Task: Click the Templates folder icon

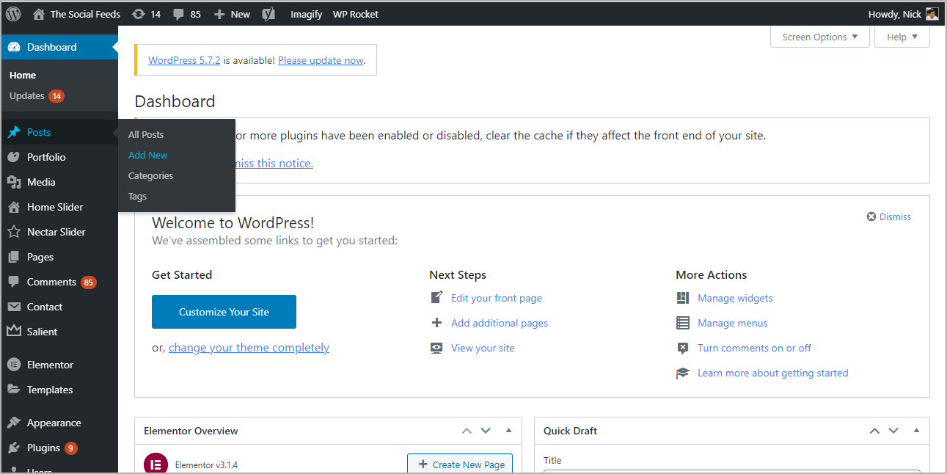Action: [14, 390]
